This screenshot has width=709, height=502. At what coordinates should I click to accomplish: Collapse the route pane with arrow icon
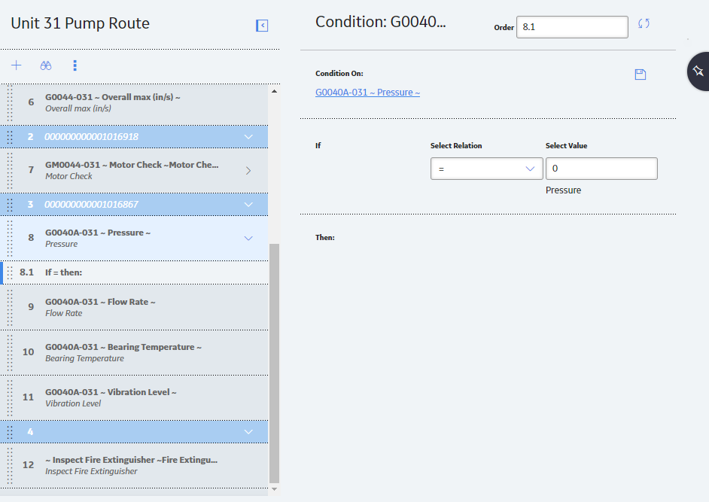point(262,26)
